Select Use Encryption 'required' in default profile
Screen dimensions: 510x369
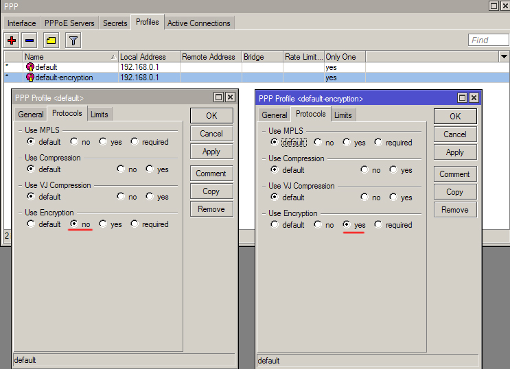[x=135, y=224]
